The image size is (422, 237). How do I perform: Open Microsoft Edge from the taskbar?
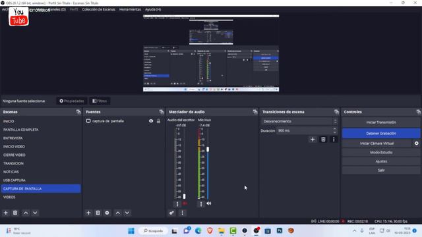[x=198, y=231]
